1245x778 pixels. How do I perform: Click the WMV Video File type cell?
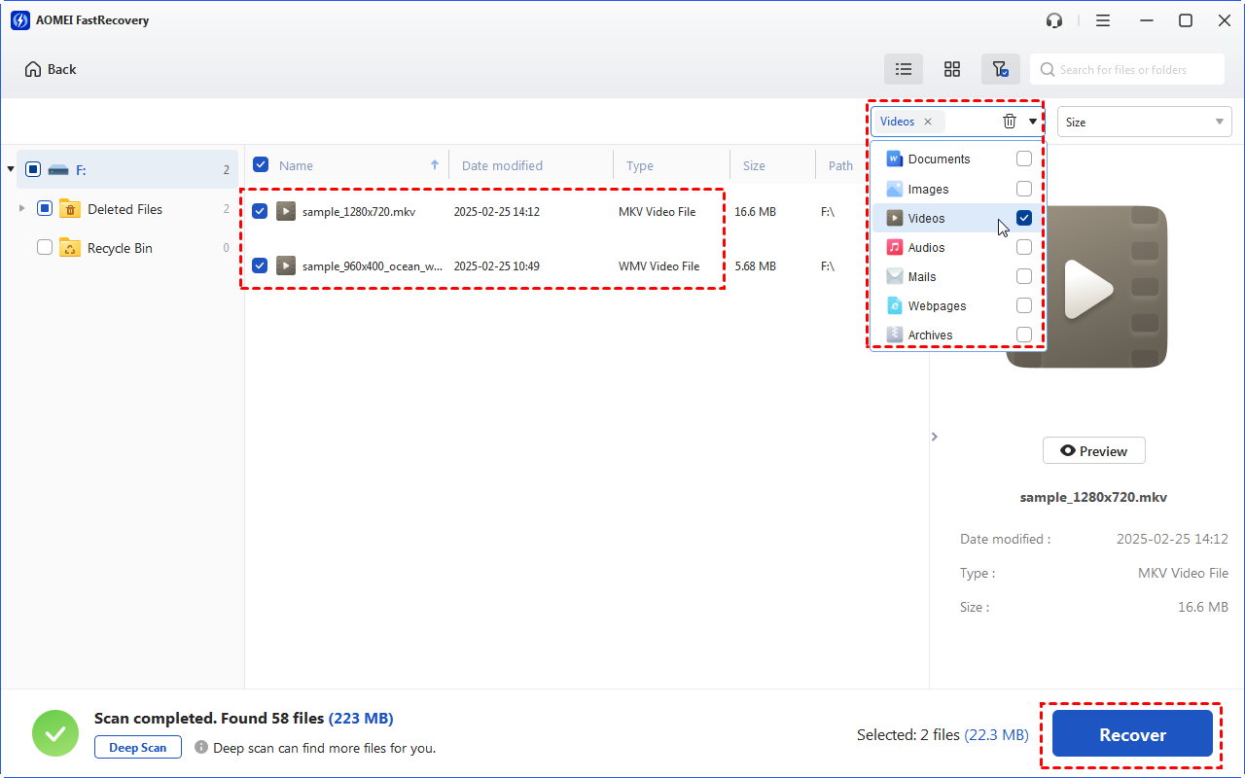tap(659, 266)
